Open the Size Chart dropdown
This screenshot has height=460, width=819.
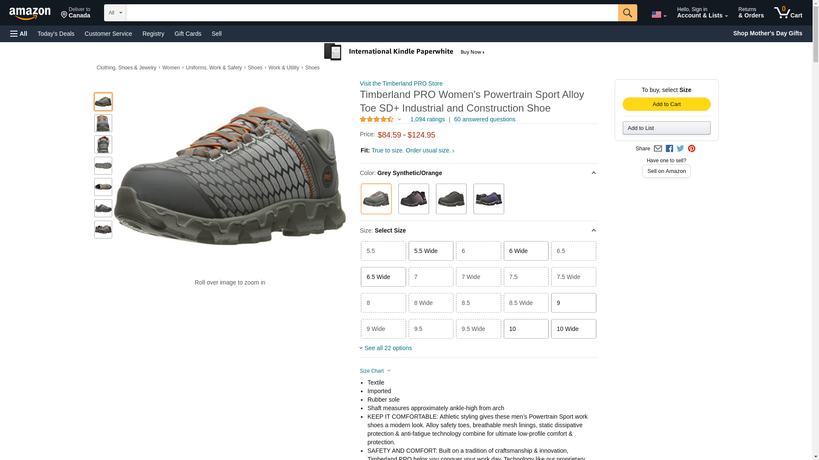pyautogui.click(x=375, y=371)
